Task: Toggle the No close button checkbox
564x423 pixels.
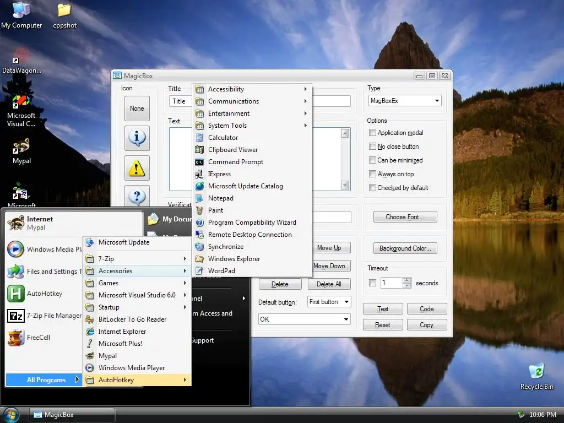Action: coord(373,147)
